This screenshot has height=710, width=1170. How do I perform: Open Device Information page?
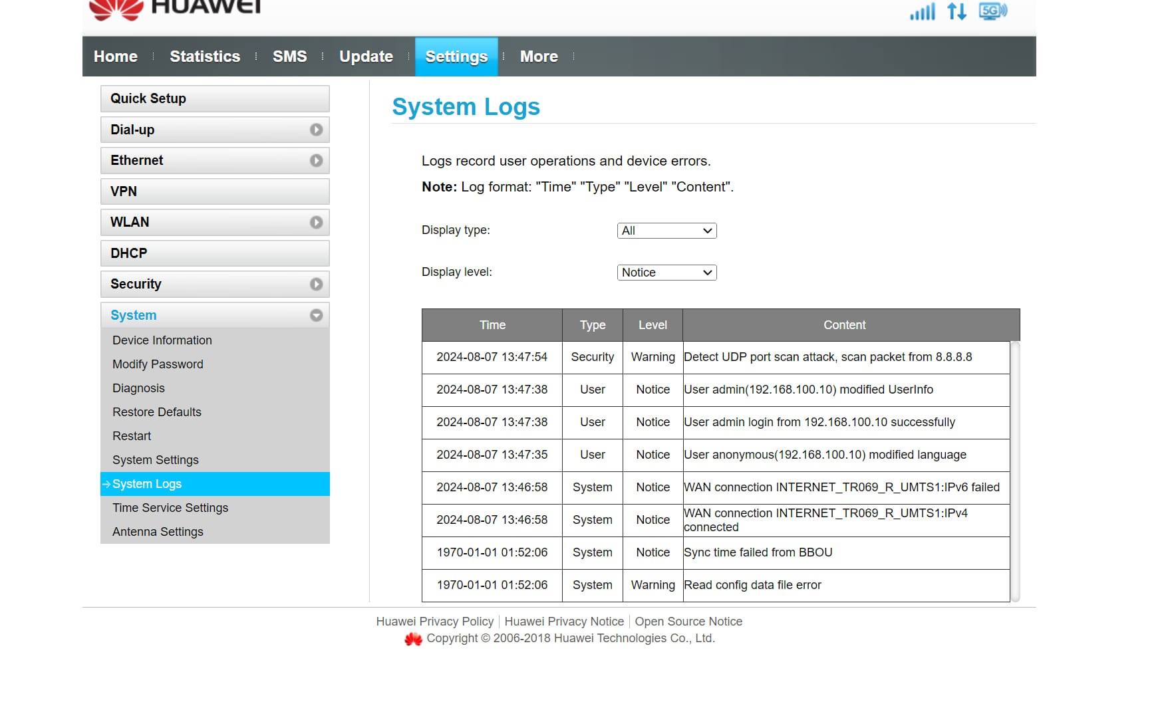tap(162, 340)
